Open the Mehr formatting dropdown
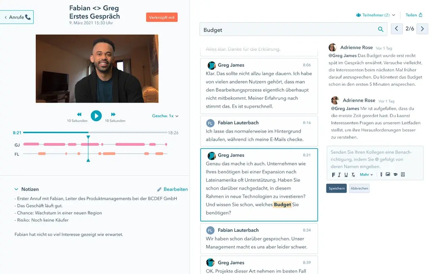 tap(367, 175)
